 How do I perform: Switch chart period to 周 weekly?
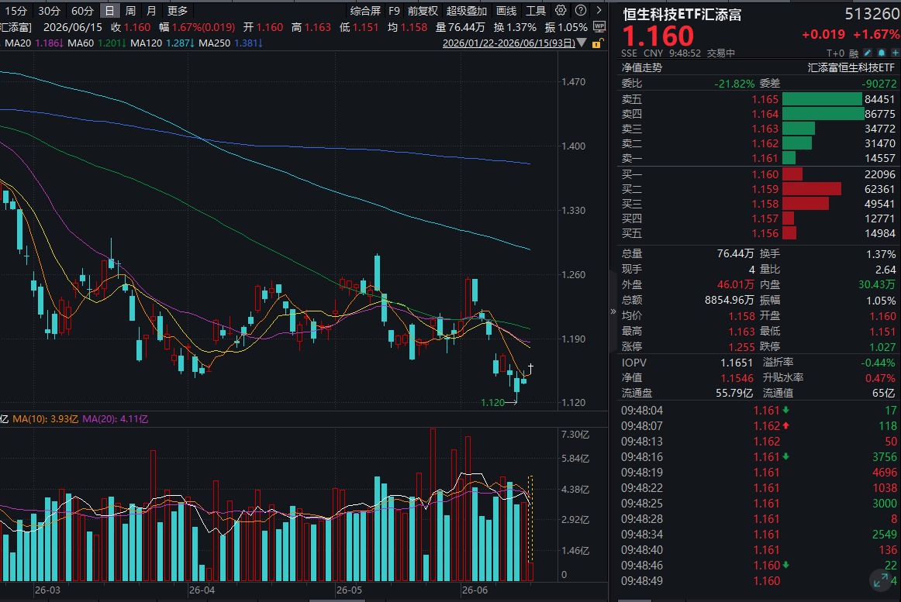[x=130, y=11]
